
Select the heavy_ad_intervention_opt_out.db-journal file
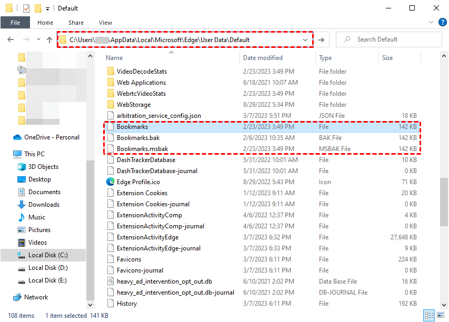[x=262, y=293]
